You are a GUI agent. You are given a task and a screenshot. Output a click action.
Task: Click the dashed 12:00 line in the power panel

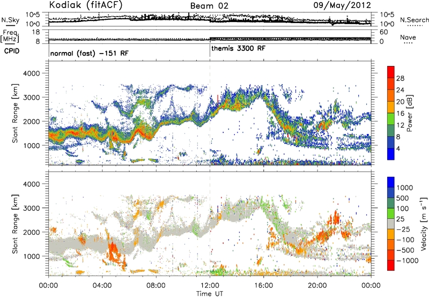(x=210, y=113)
